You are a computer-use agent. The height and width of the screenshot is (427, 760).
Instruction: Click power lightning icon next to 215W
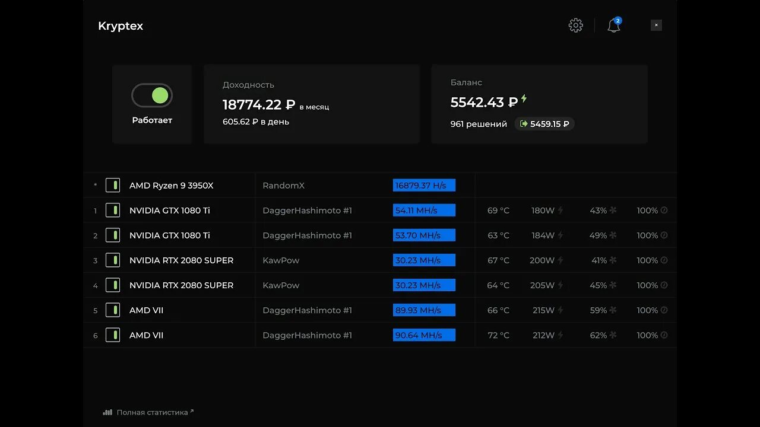pyautogui.click(x=560, y=310)
